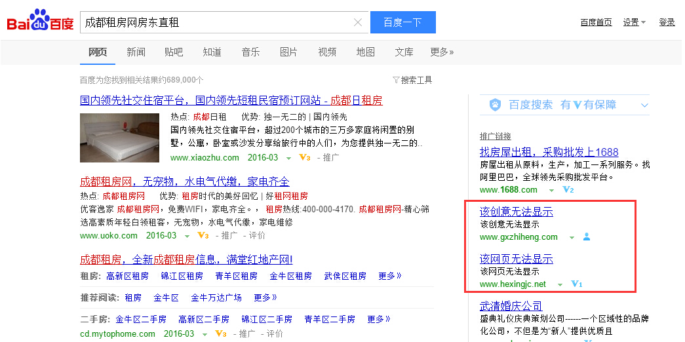Image resolution: width=685 pixels, height=342 pixels.
Task: Click the 百度一下 search button
Action: click(402, 22)
